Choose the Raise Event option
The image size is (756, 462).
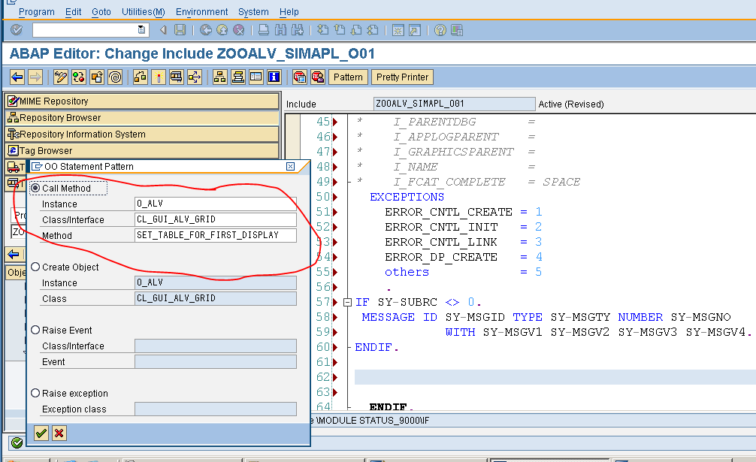pos(35,331)
